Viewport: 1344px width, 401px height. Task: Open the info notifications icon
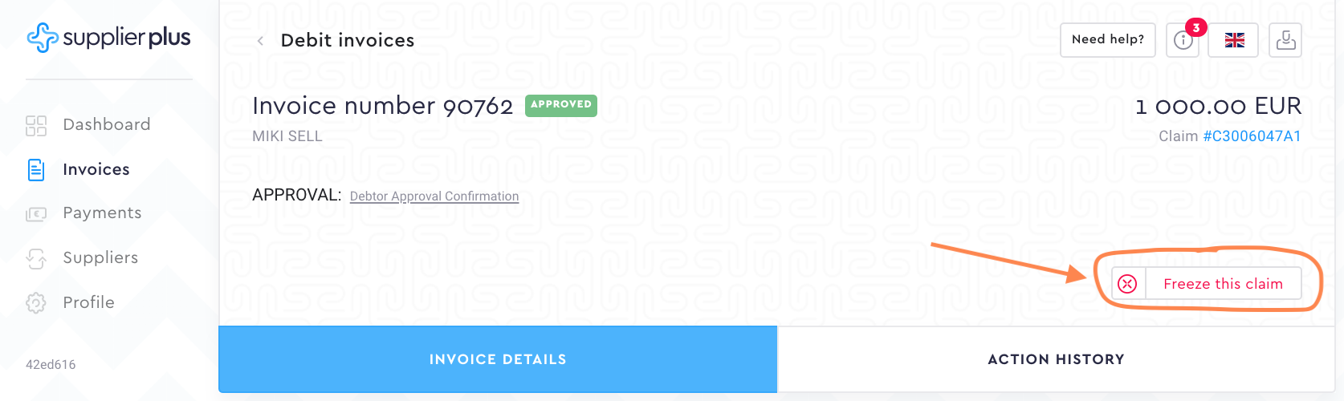[x=1183, y=40]
